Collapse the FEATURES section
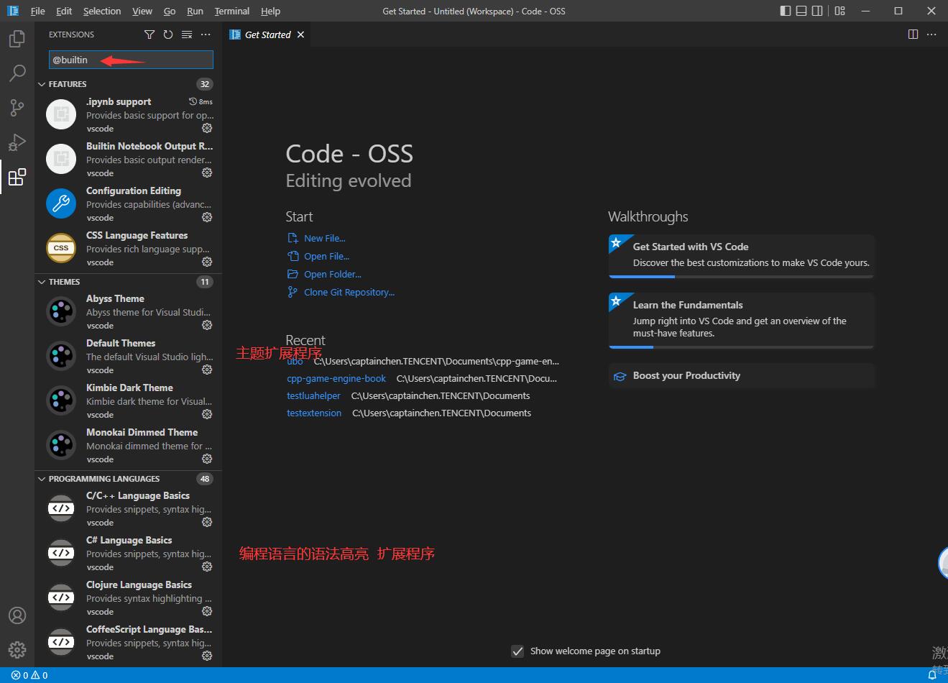This screenshot has height=683, width=948. click(42, 84)
